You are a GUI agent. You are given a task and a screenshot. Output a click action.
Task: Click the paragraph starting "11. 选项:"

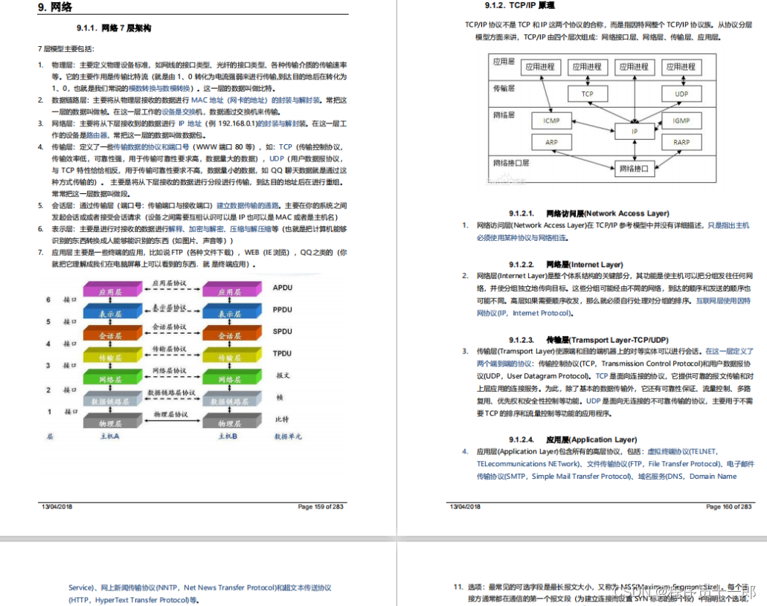point(600,593)
